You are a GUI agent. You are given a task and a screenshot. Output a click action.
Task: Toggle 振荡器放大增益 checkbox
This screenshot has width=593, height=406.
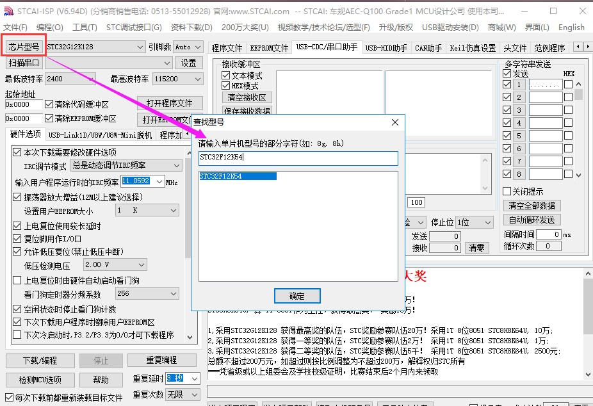[x=17, y=197]
